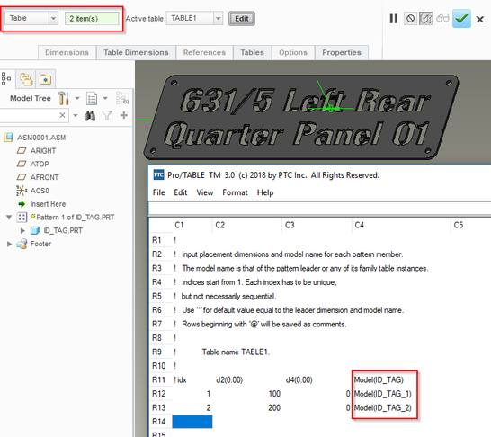Open the References tab
491x437 pixels.
click(204, 52)
